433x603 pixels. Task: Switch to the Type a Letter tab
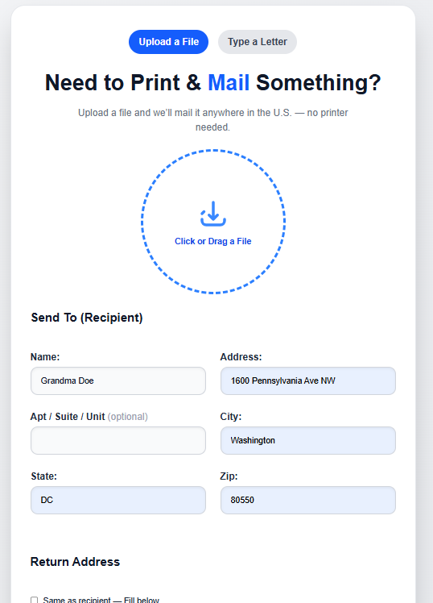pos(258,42)
